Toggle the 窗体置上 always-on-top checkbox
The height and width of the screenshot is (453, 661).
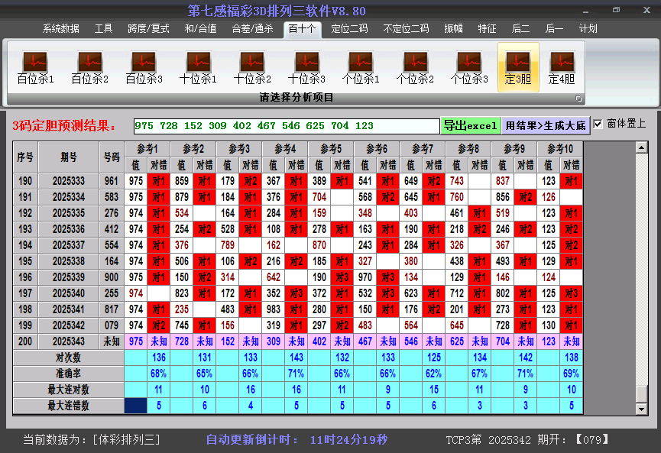598,124
